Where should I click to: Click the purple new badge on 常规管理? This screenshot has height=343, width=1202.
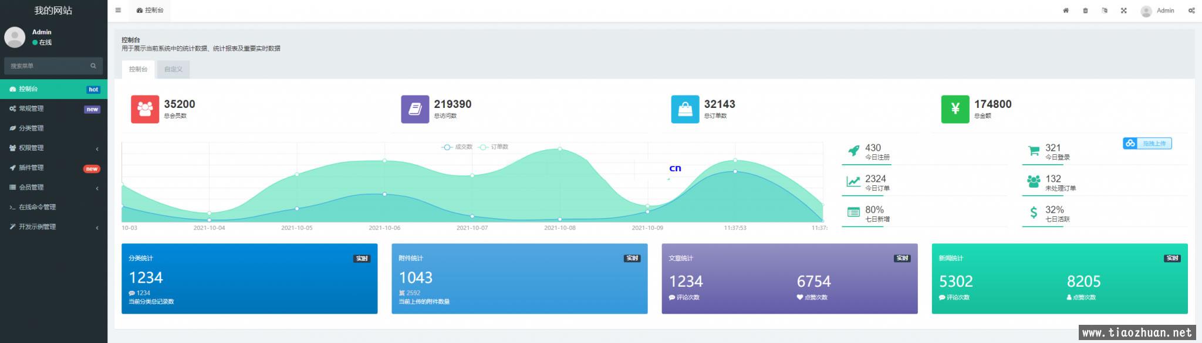[92, 110]
